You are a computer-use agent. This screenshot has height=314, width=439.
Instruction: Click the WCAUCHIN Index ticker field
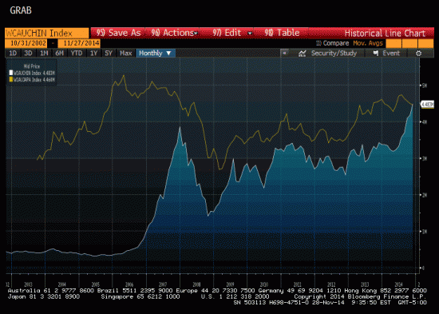pos(47,33)
